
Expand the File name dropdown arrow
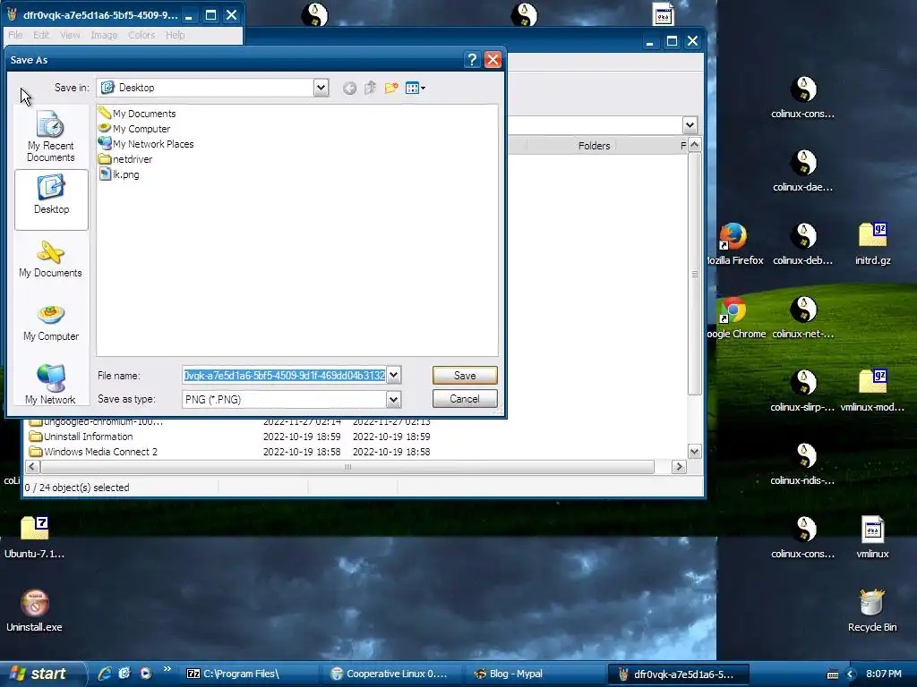point(394,375)
